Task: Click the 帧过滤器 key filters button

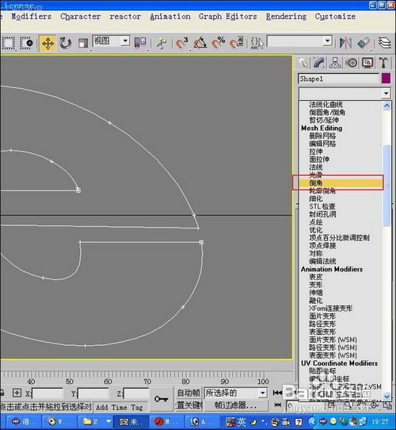Action: pos(235,405)
